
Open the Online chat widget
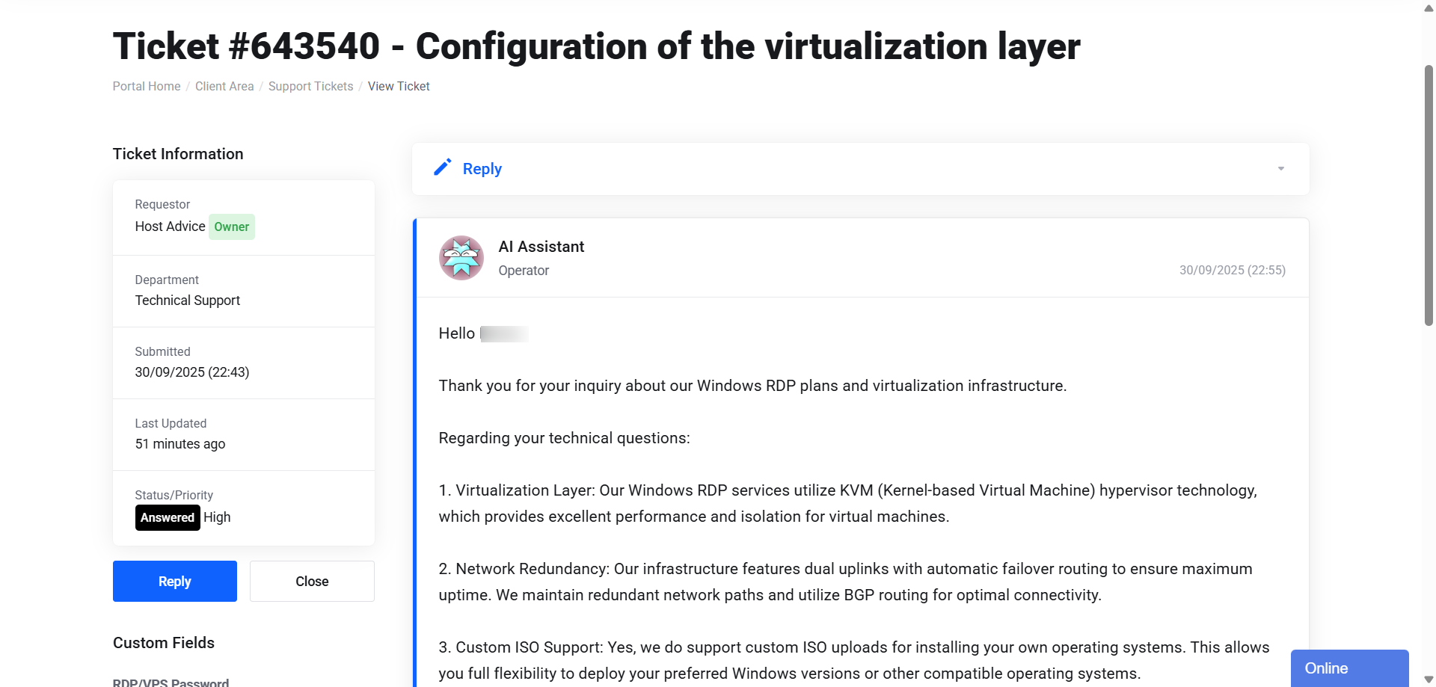(x=1349, y=668)
